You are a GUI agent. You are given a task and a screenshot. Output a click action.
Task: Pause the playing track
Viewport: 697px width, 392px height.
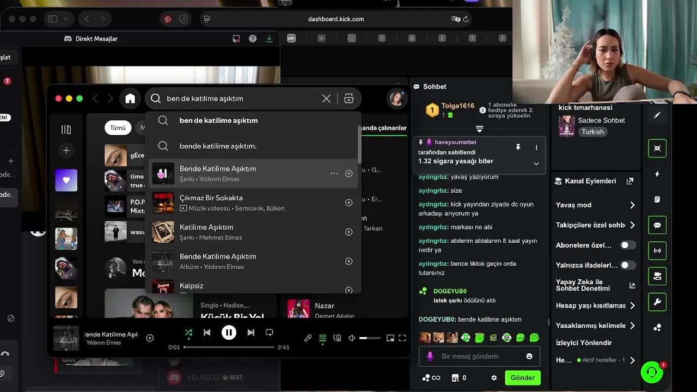pos(229,333)
